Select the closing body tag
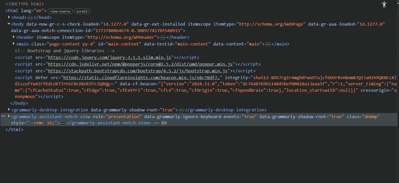This screenshot has width=399, height=183. [19, 103]
